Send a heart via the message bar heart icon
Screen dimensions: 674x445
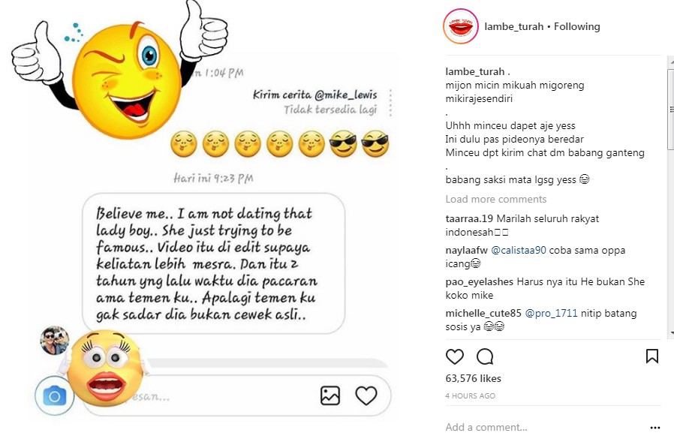coord(367,395)
